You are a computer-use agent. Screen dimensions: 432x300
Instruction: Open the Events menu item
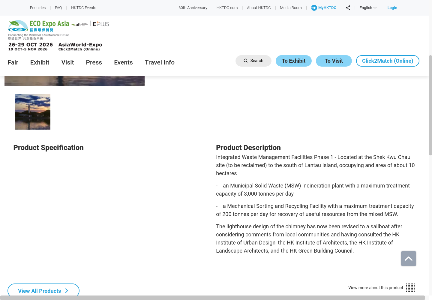click(x=123, y=62)
